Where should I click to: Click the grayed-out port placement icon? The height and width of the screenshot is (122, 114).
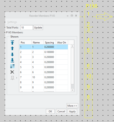click(12, 78)
